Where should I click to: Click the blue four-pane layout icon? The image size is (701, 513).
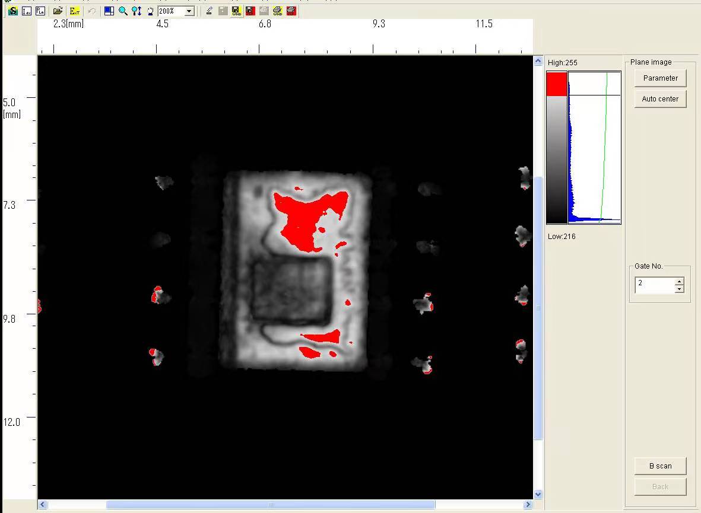coord(109,11)
